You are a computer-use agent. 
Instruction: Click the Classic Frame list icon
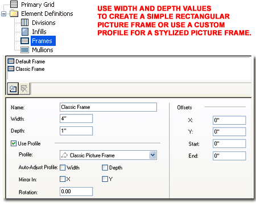tap(11, 69)
